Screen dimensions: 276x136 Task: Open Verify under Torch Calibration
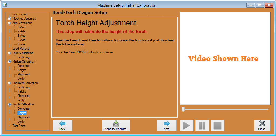click(21, 122)
